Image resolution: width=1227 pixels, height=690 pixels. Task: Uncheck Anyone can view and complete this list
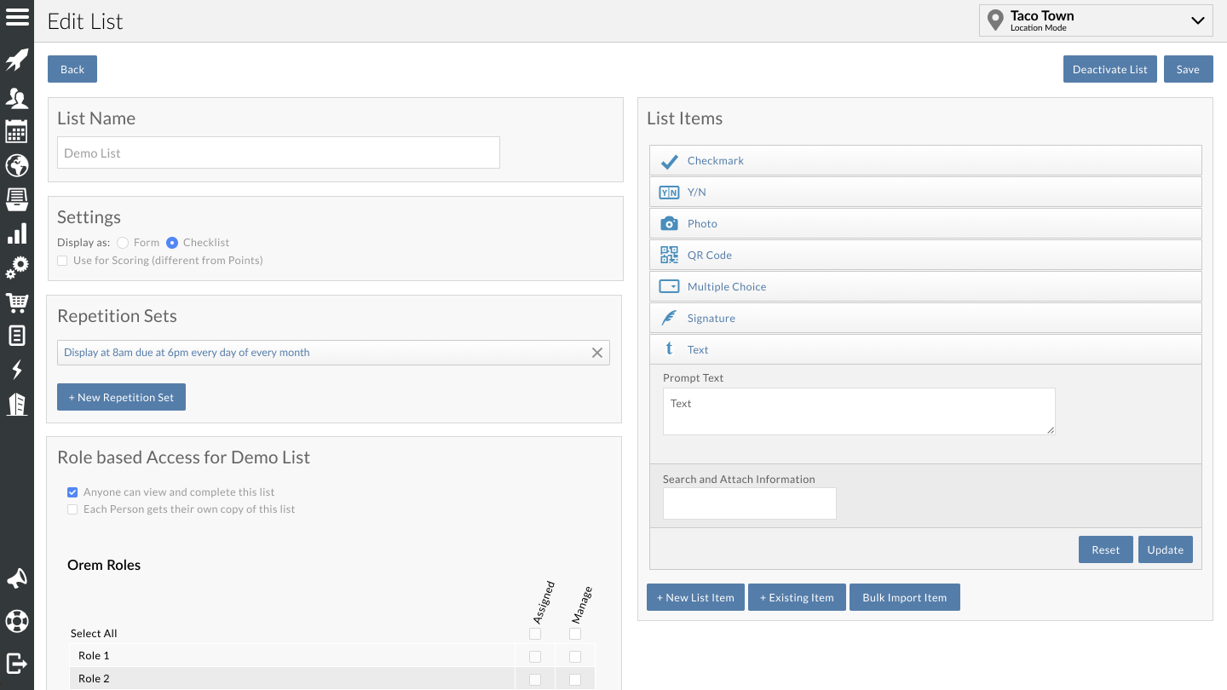tap(72, 492)
